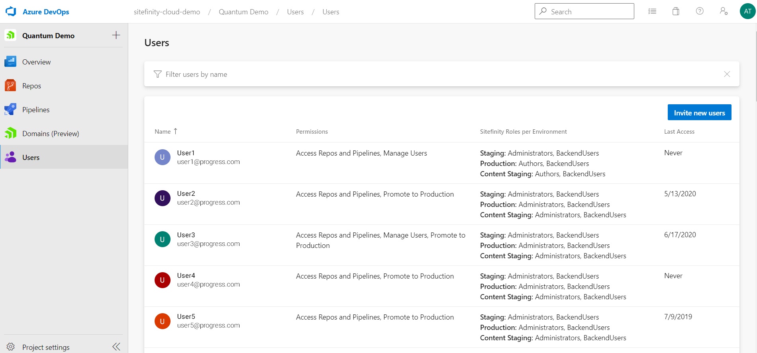Clear the filter with the X icon
Screen dimensions: 757x353
click(x=727, y=74)
